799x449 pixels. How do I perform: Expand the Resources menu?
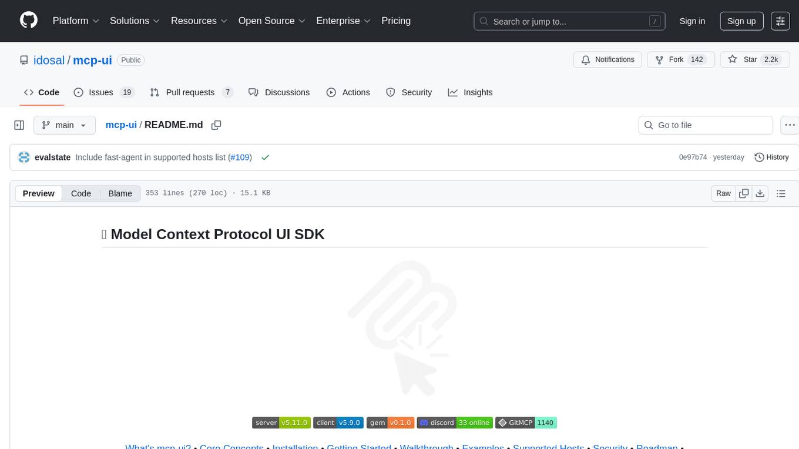click(199, 21)
